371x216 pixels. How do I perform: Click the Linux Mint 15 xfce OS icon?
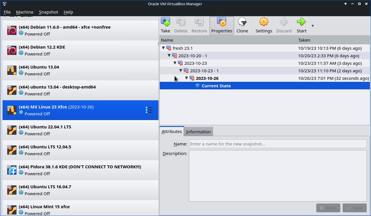tap(12, 210)
